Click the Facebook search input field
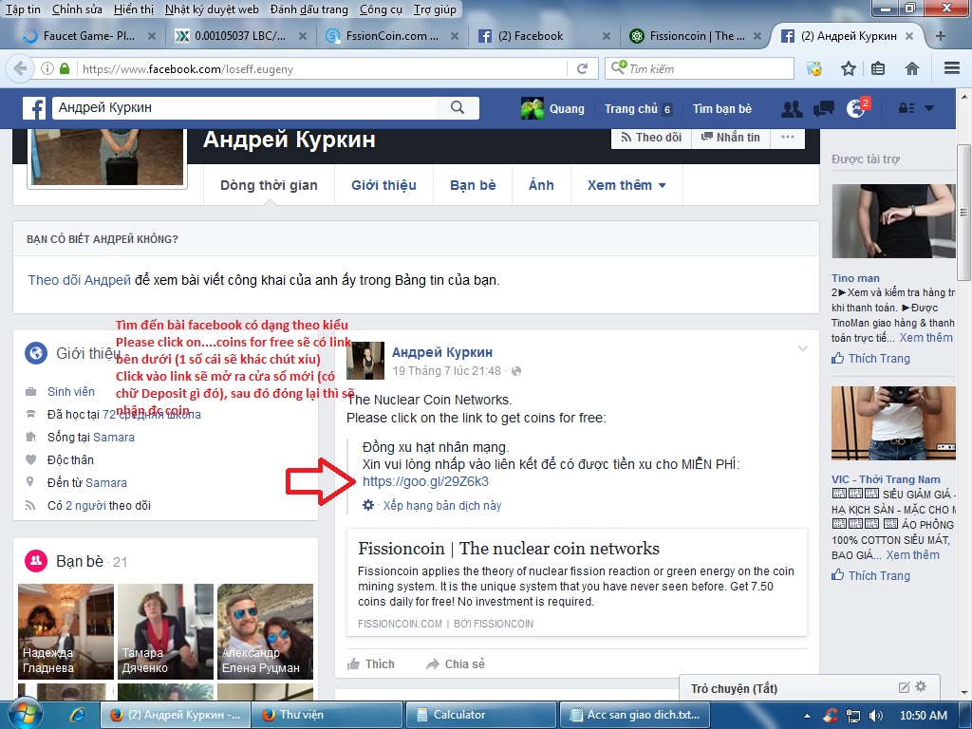 tap(244, 108)
